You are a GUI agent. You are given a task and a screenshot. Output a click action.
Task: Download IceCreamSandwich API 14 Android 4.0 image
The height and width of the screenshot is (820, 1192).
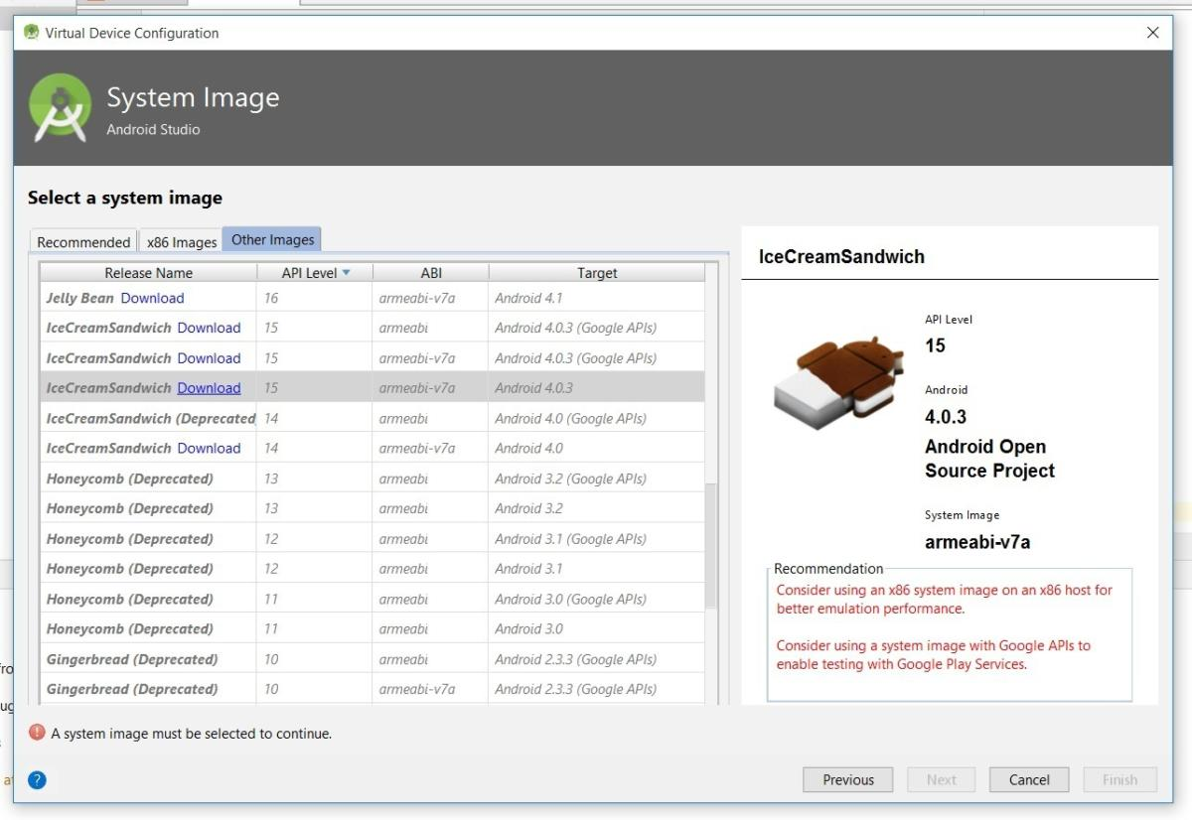[x=209, y=448]
